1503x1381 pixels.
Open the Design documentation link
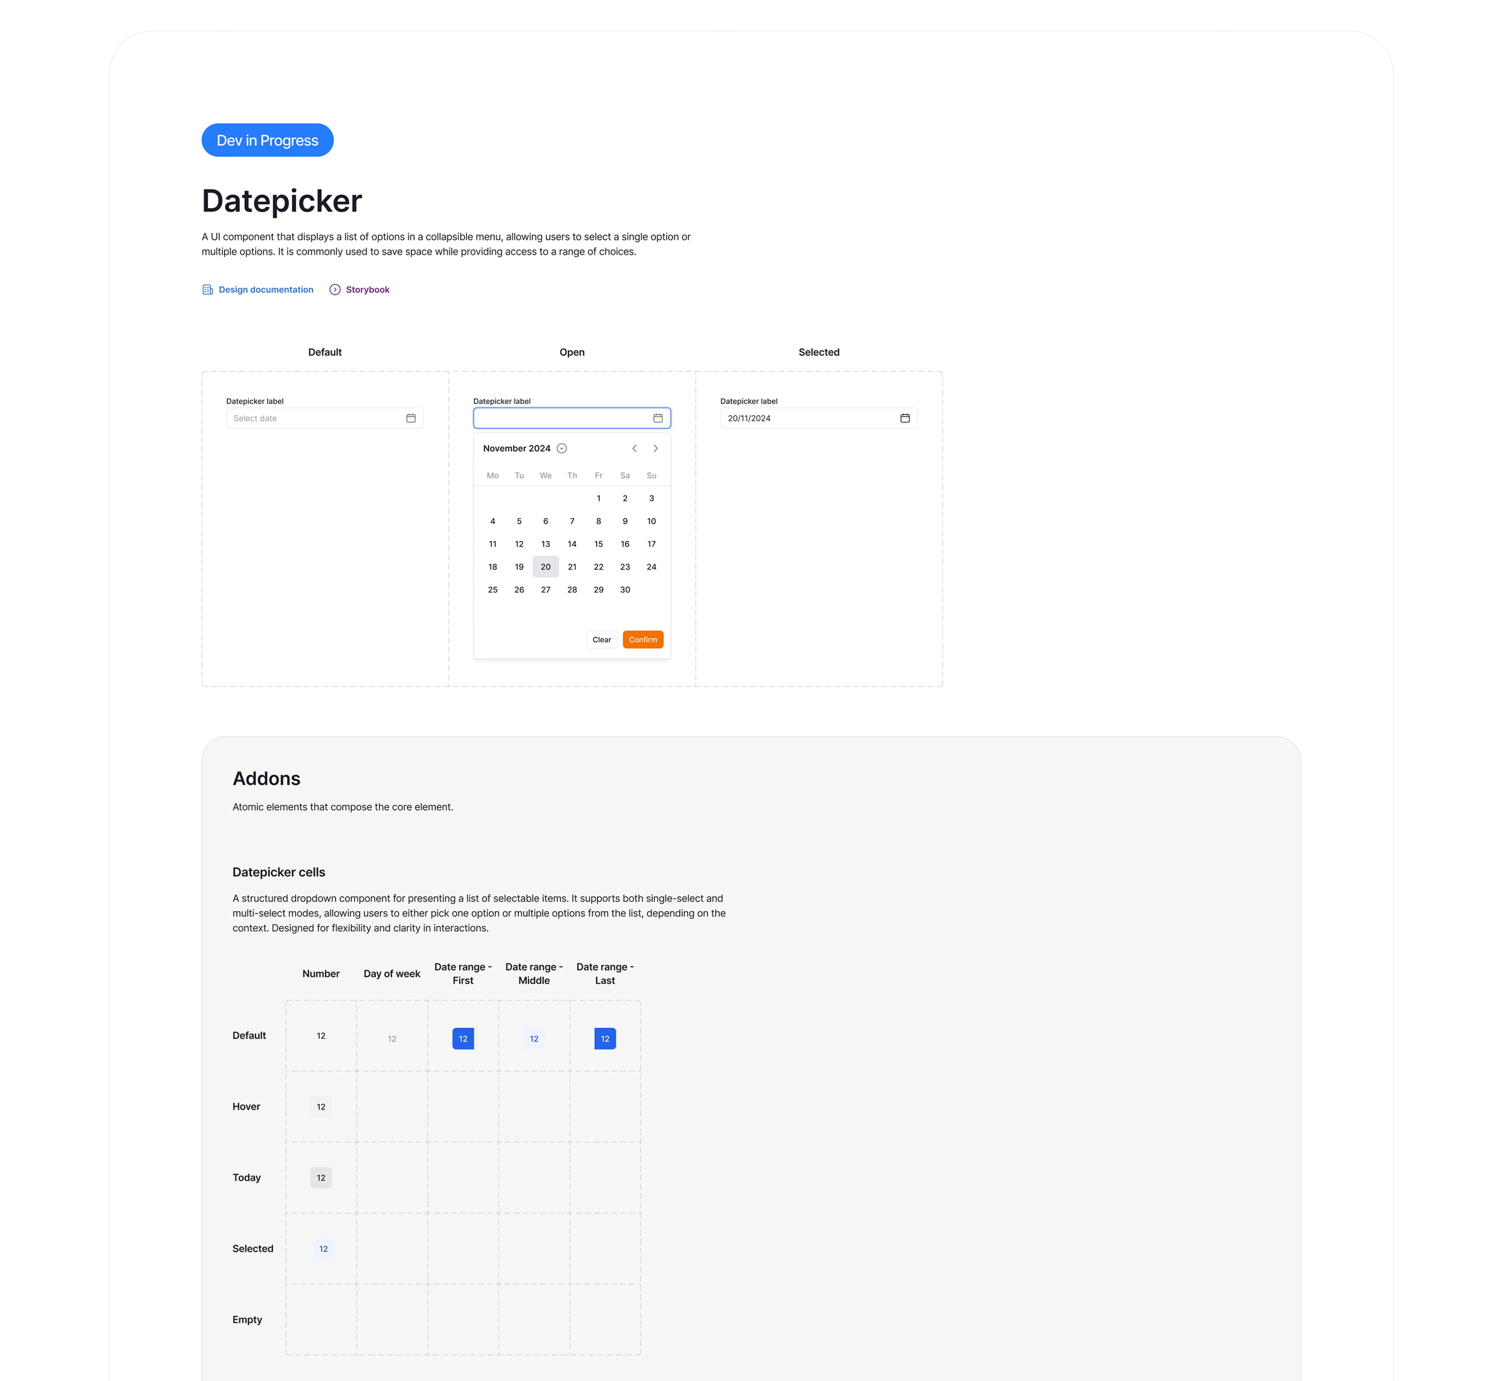pyautogui.click(x=266, y=290)
